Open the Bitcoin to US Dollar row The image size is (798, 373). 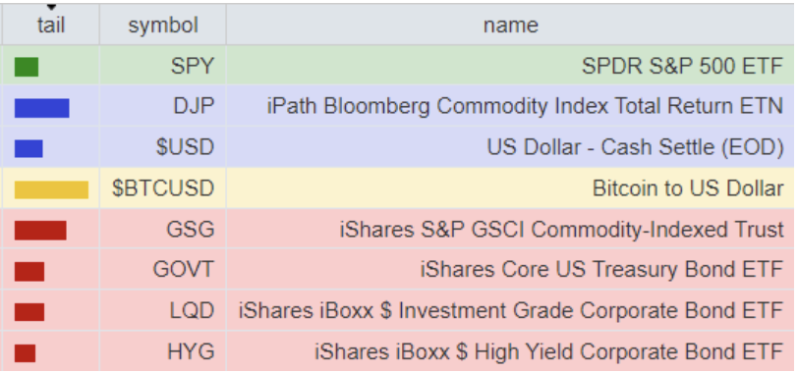point(398,188)
